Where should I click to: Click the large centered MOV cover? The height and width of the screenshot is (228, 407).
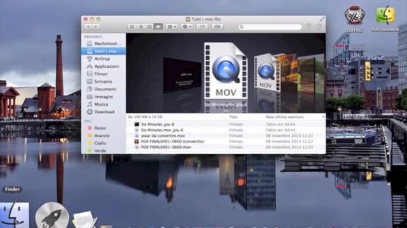coord(226,70)
